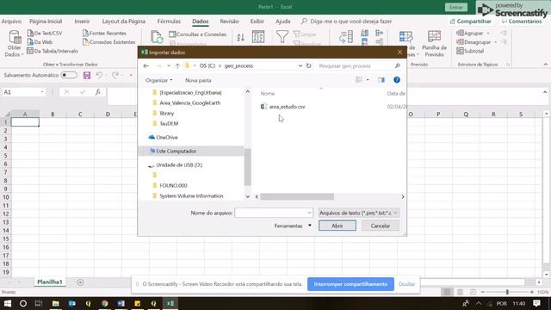
Task: Open File Explorer from taskbar
Action: point(55,303)
